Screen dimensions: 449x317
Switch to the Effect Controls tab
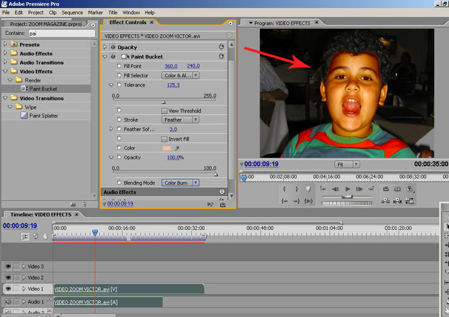127,23
